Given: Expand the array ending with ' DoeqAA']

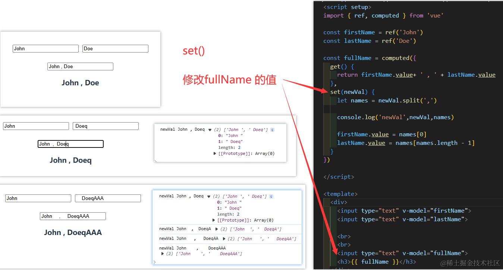Looking at the screenshot, I should tap(224, 239).
